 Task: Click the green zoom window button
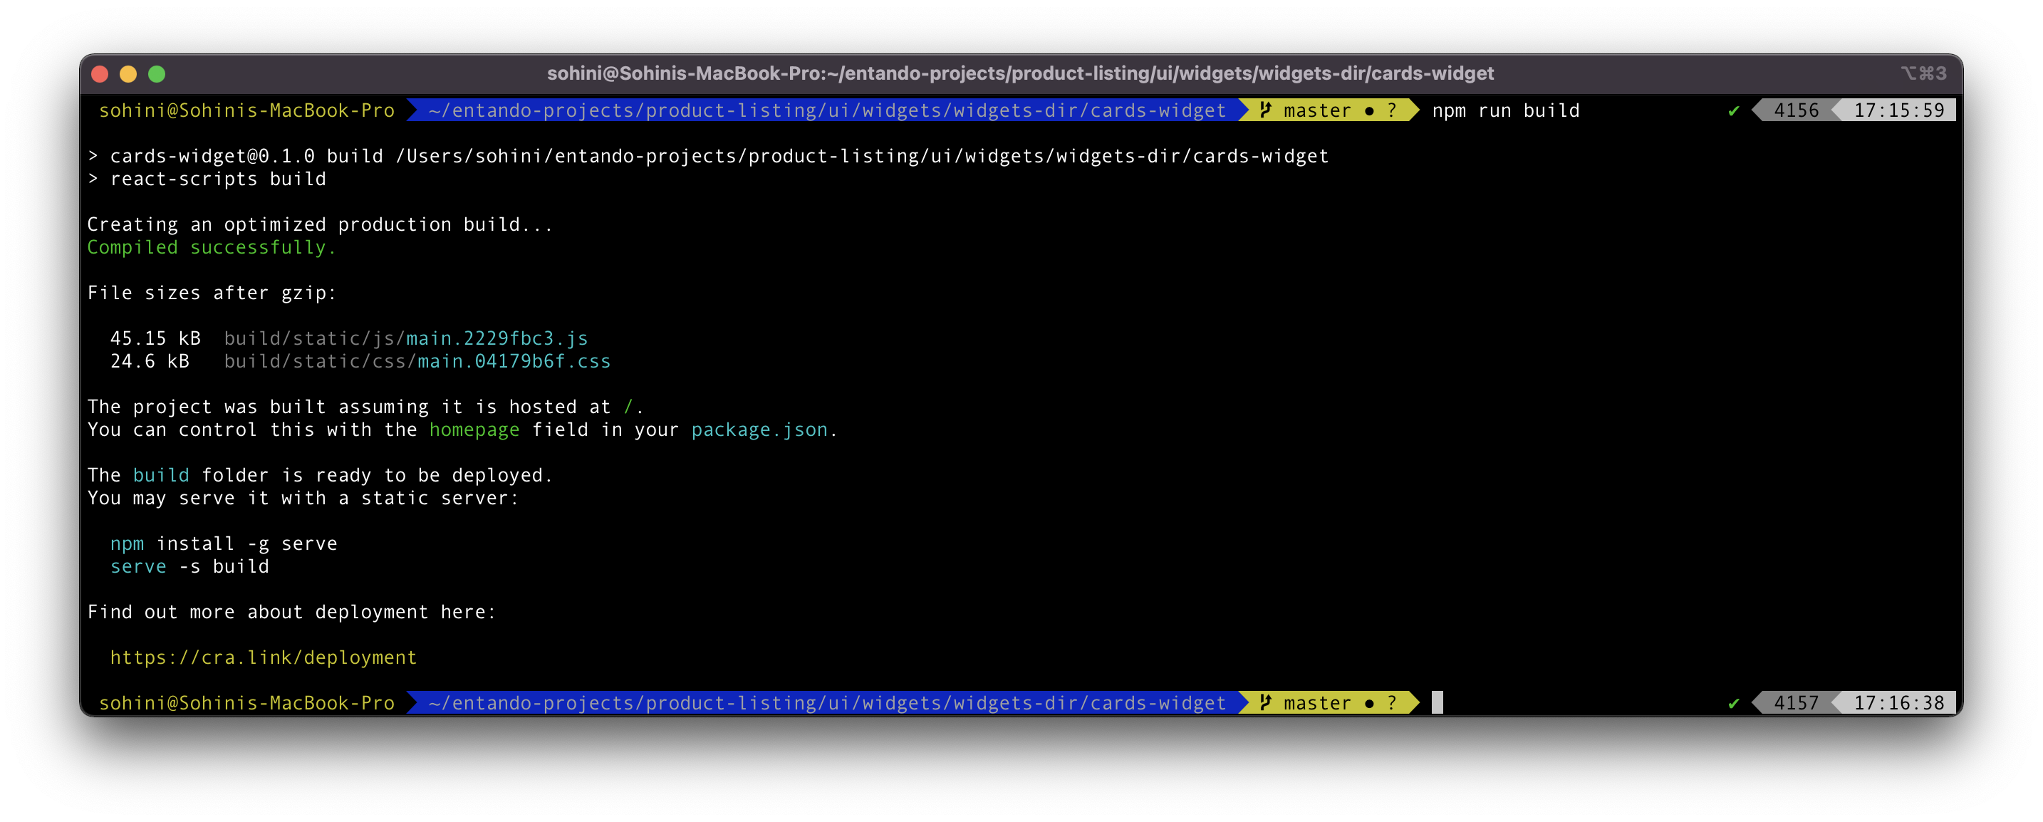[x=157, y=73]
